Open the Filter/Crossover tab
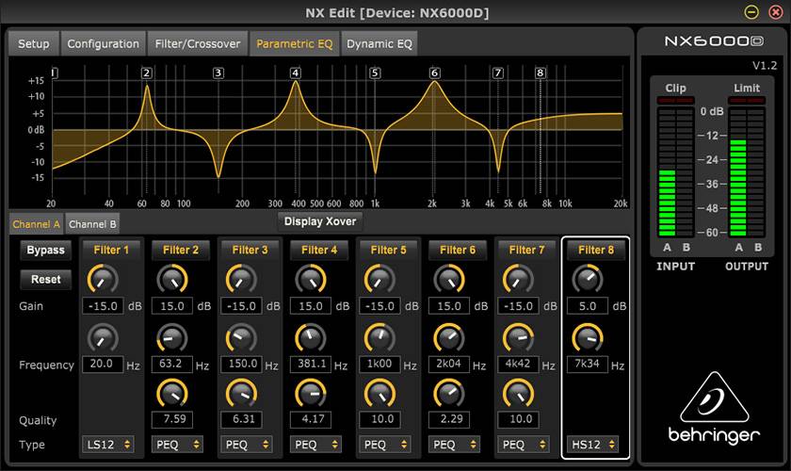This screenshot has height=471, width=791. (x=198, y=43)
